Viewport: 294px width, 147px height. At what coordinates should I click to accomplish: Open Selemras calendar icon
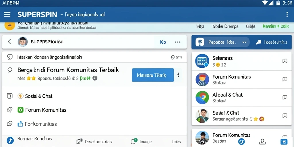(x=202, y=61)
